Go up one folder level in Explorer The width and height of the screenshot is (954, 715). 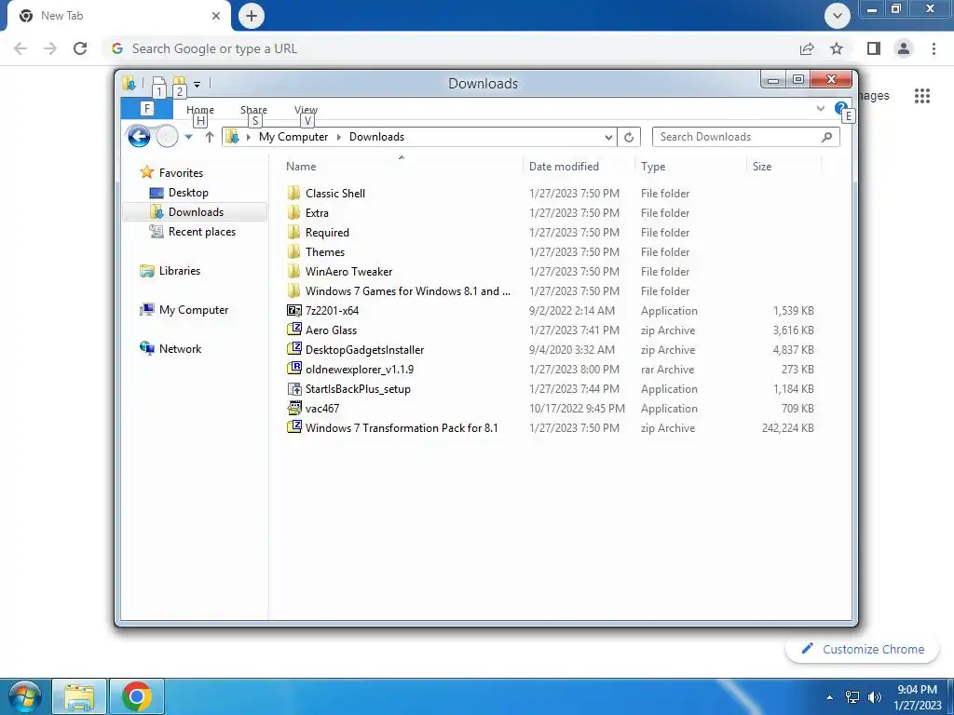click(210, 137)
